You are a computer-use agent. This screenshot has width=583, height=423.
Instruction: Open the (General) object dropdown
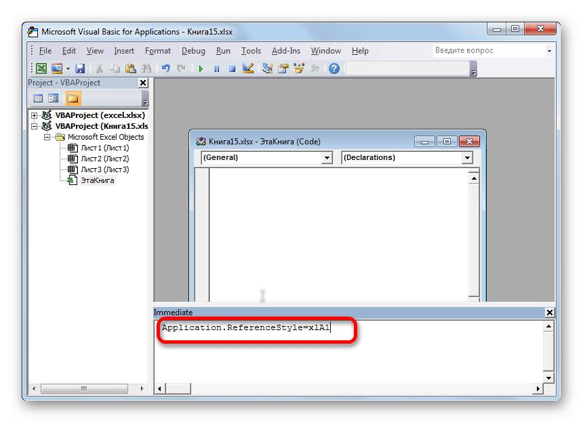click(x=327, y=158)
